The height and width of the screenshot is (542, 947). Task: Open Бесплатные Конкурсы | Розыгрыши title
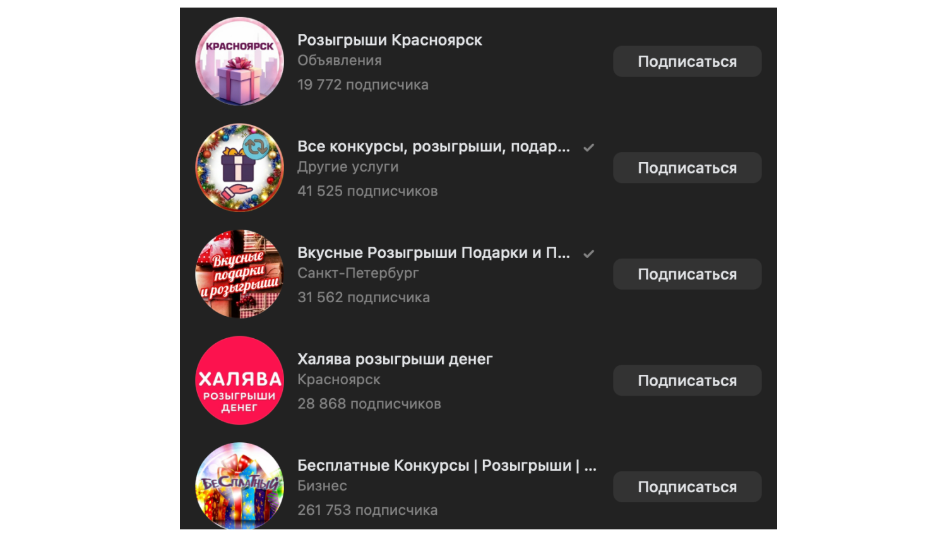pos(447,466)
